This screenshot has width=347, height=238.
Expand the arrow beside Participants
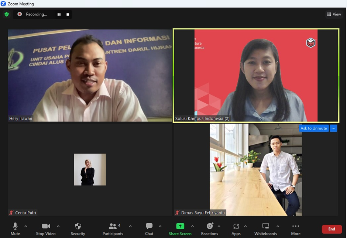click(130, 226)
